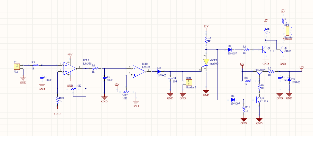
Task: Select resistor R9 symbol
Action: (259, 87)
